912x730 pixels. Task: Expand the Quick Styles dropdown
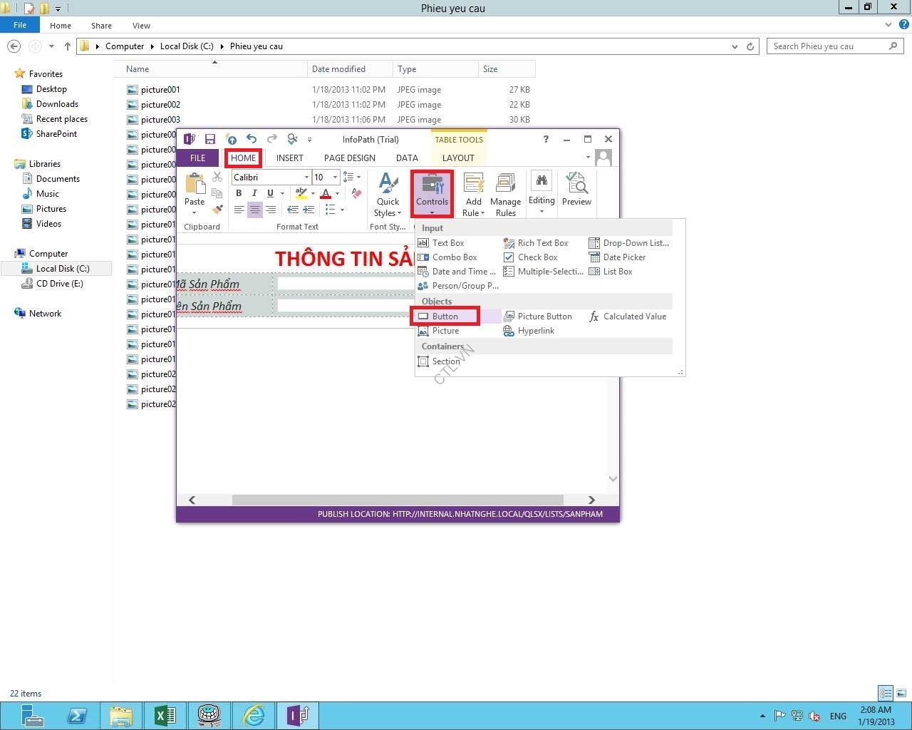point(388,194)
